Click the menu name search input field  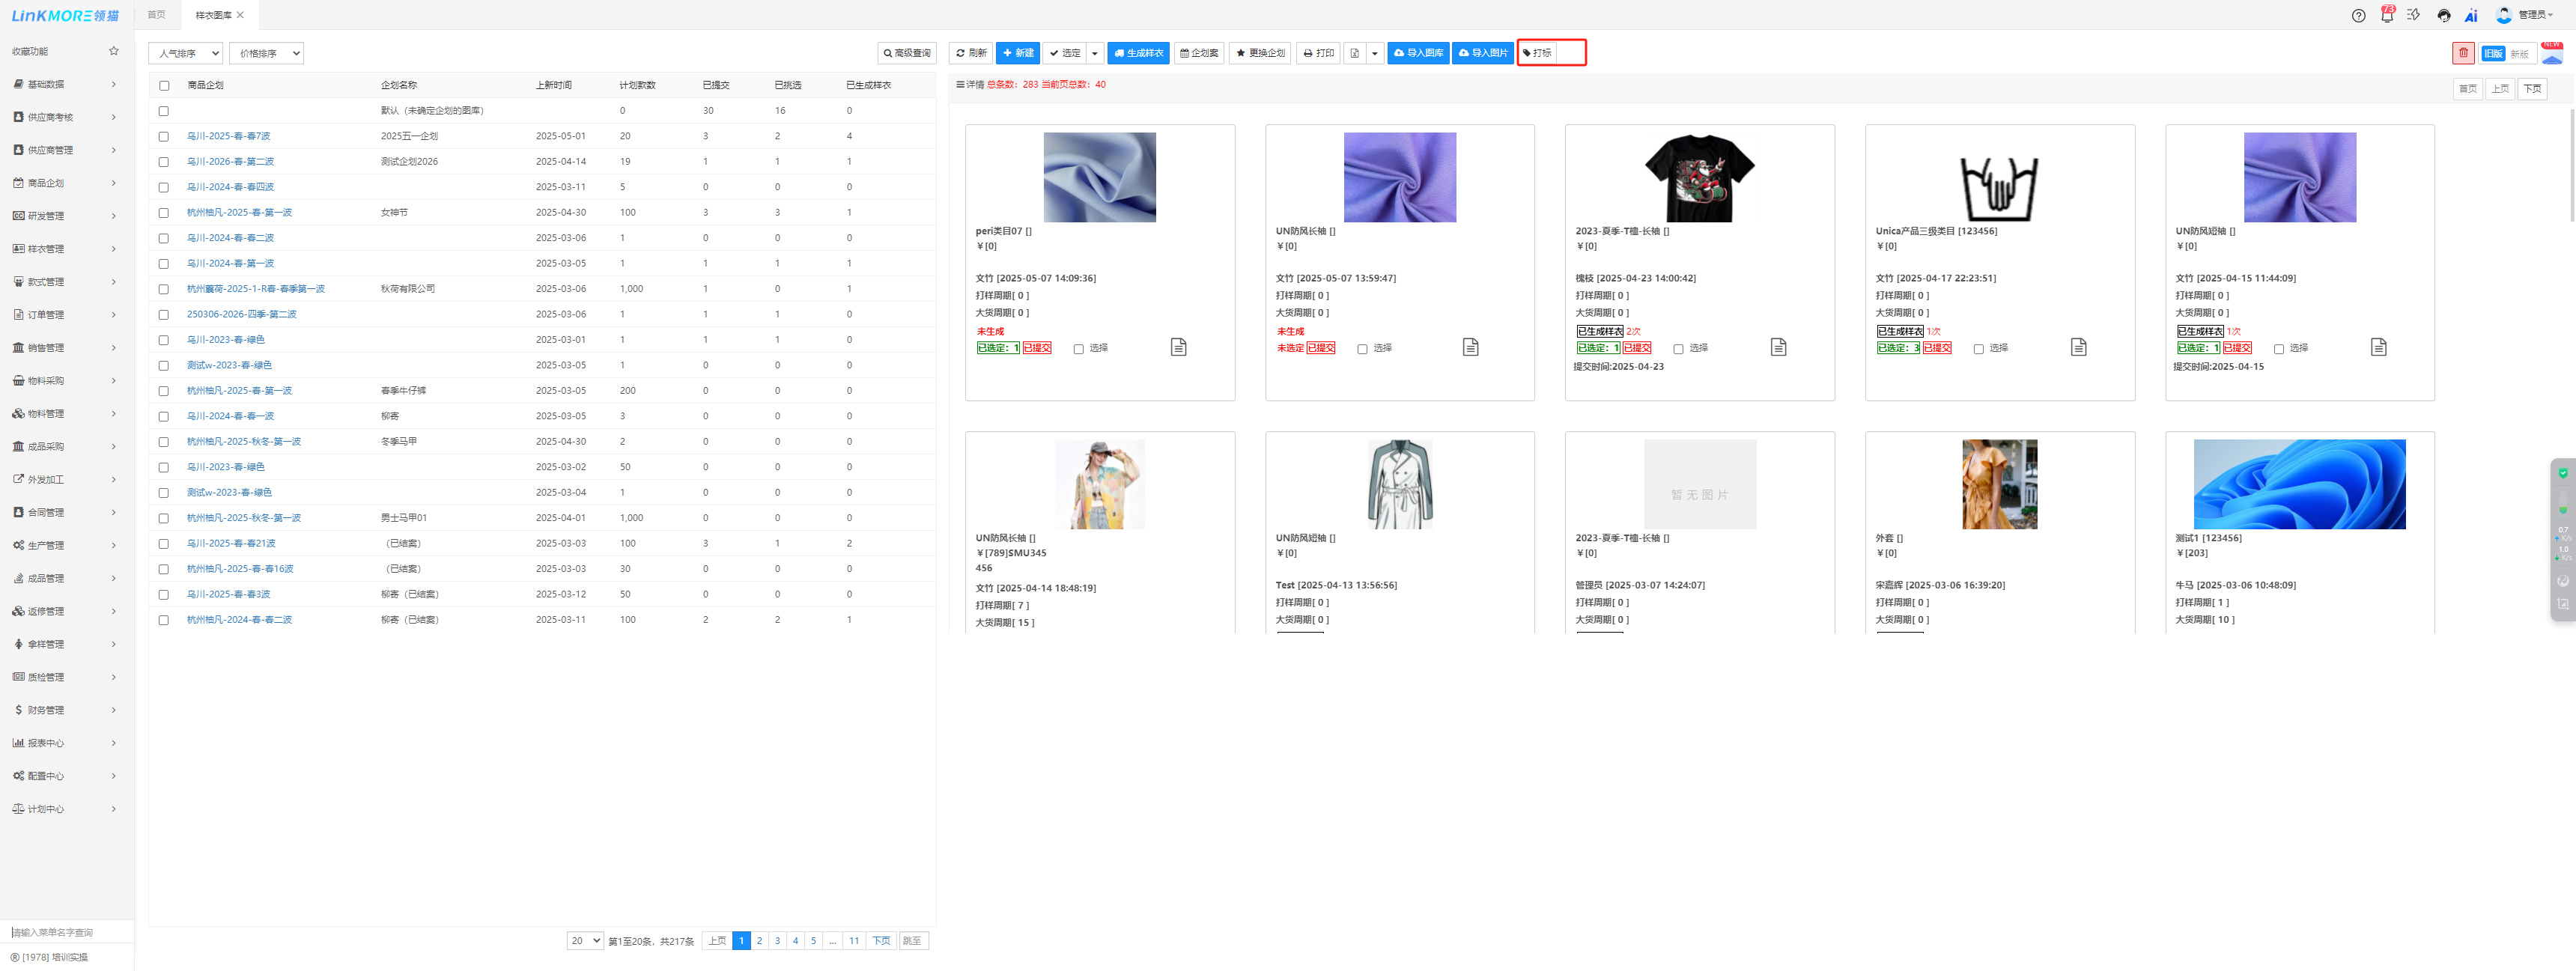pyautogui.click(x=67, y=932)
